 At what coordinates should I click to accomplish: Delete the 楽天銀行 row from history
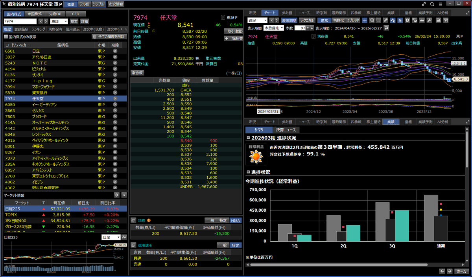coord(115,92)
